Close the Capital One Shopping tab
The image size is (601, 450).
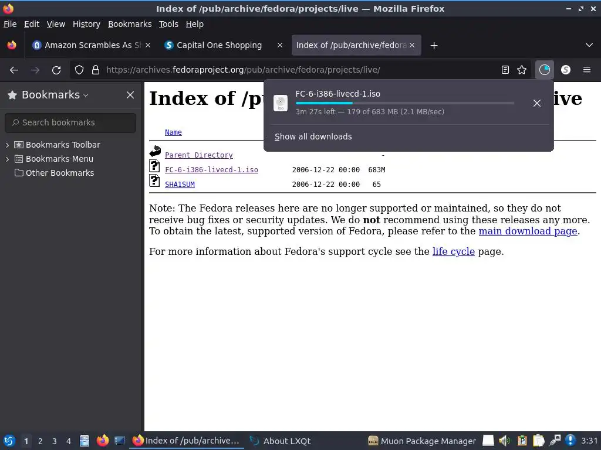(x=280, y=45)
